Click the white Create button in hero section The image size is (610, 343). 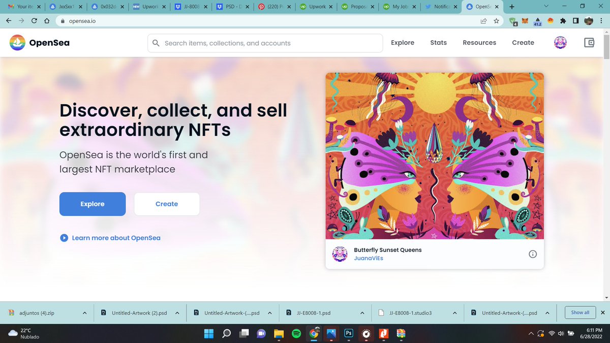pyautogui.click(x=167, y=204)
